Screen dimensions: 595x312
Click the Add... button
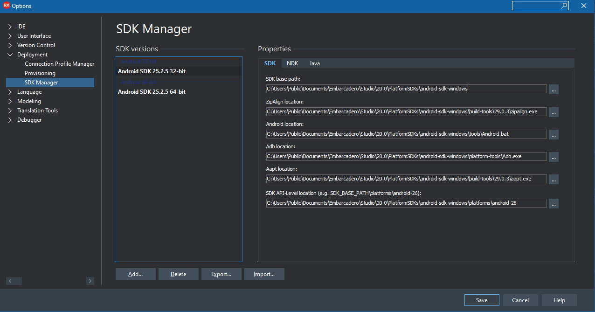136,274
